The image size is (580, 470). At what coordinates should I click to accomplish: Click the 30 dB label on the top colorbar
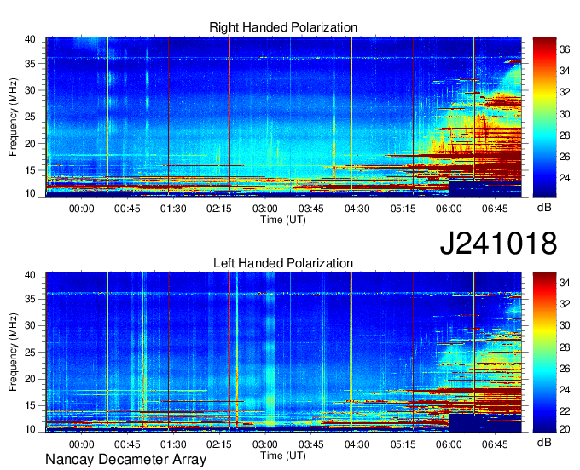(x=565, y=114)
